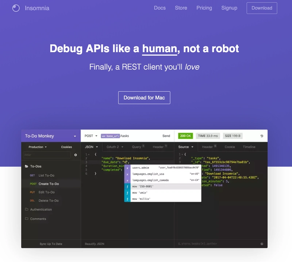Click the Insomnia brand name

pos(37,8)
